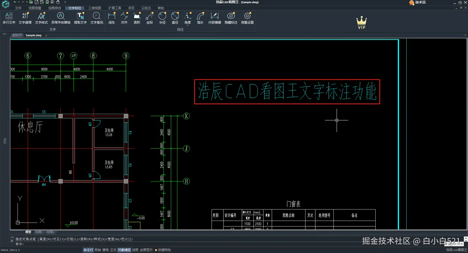The image size is (468, 253).
Task: Switch to the 云批注 ribbon tab
Action: coord(146,8)
